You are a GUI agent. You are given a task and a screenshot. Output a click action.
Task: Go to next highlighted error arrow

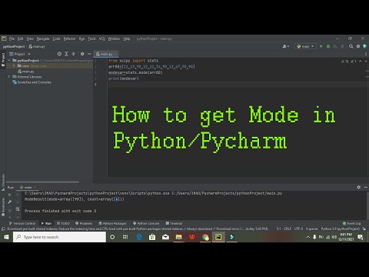[x=366, y=62]
